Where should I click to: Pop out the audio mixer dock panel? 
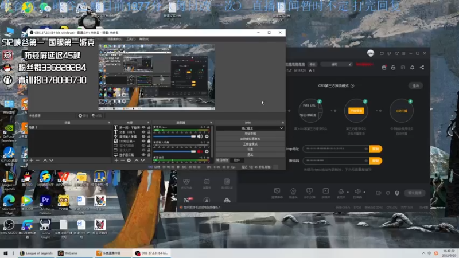[x=211, y=123]
